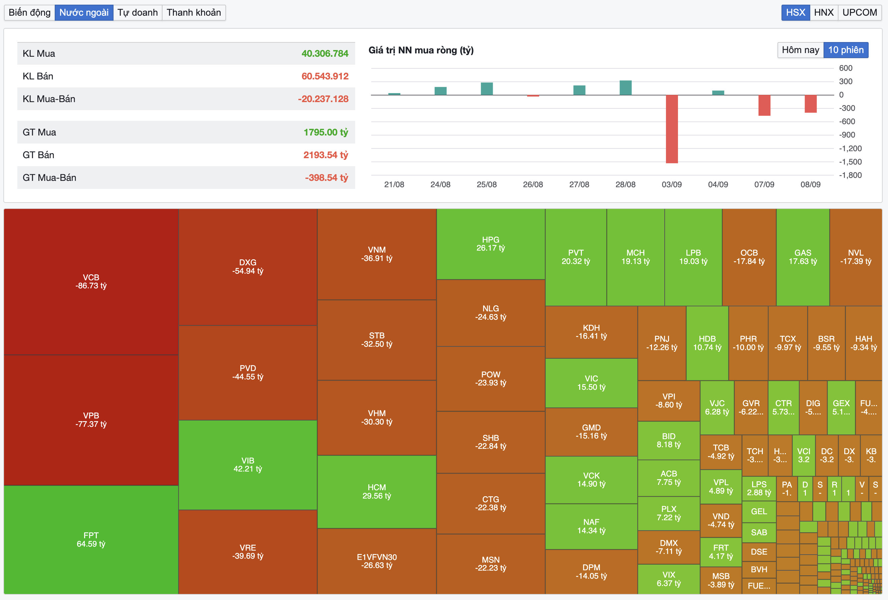Image resolution: width=888 pixels, height=600 pixels.
Task: Click the KDH -16.41 tỷ tile
Action: point(591,332)
